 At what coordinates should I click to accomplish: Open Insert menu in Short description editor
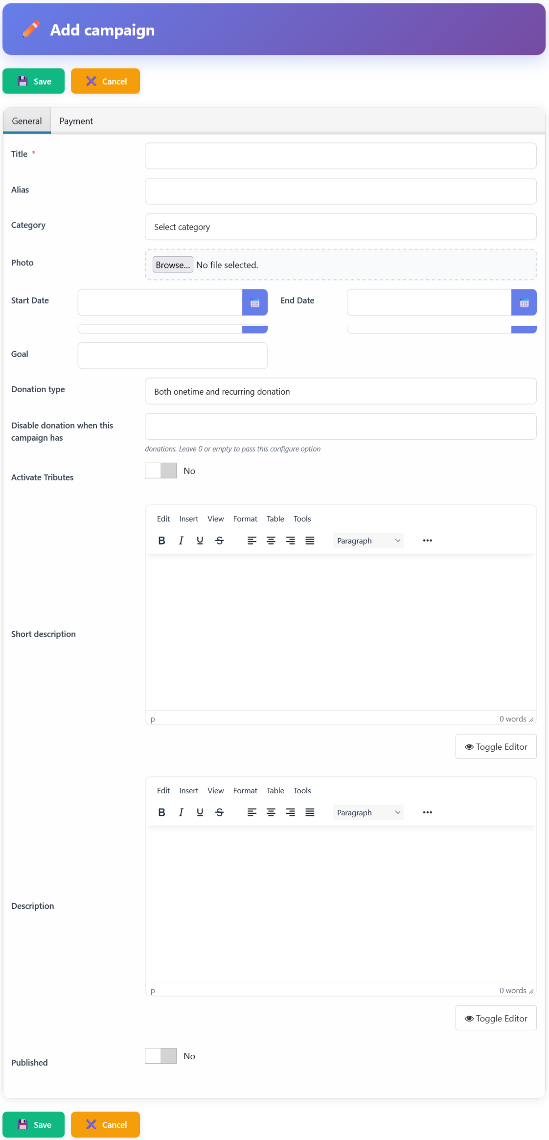tap(188, 519)
